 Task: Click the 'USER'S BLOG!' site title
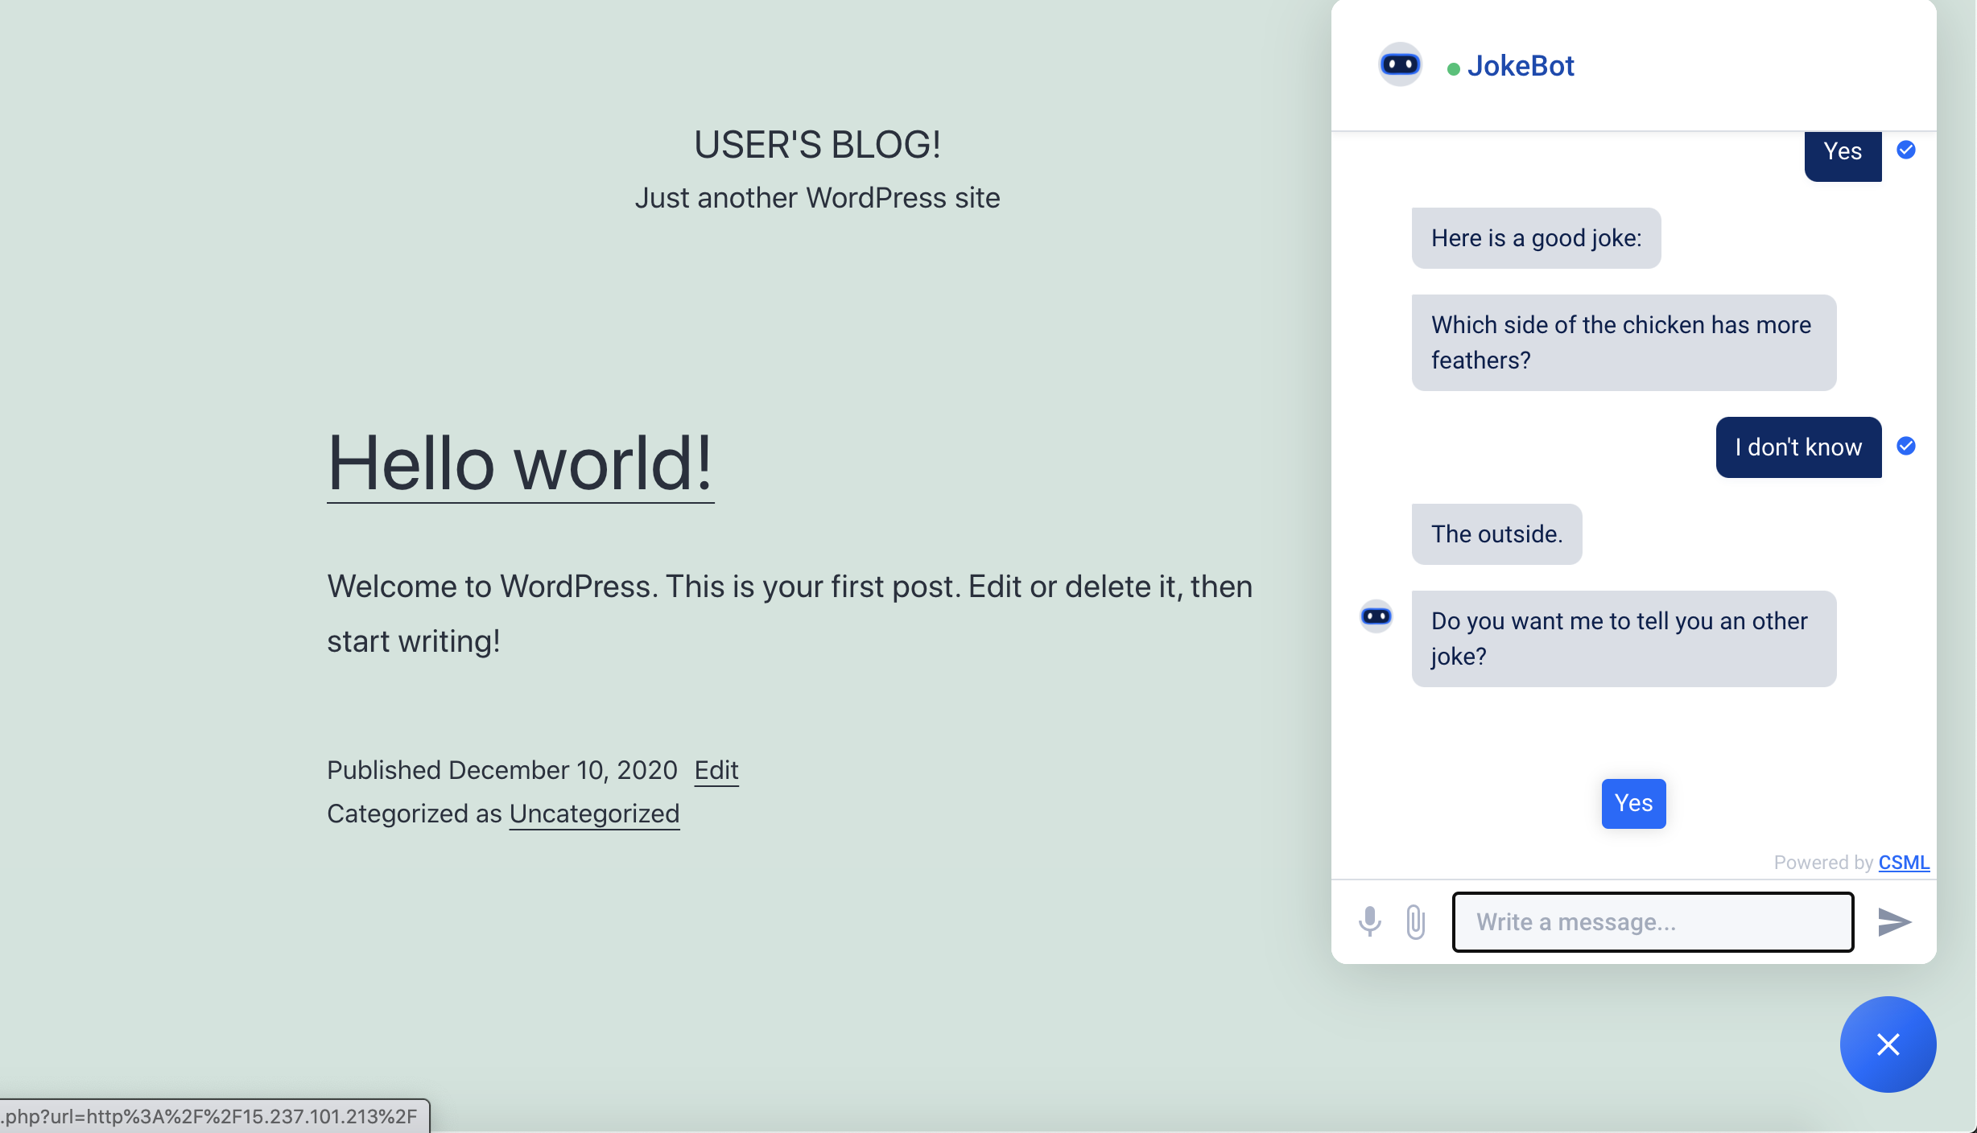coord(817,145)
